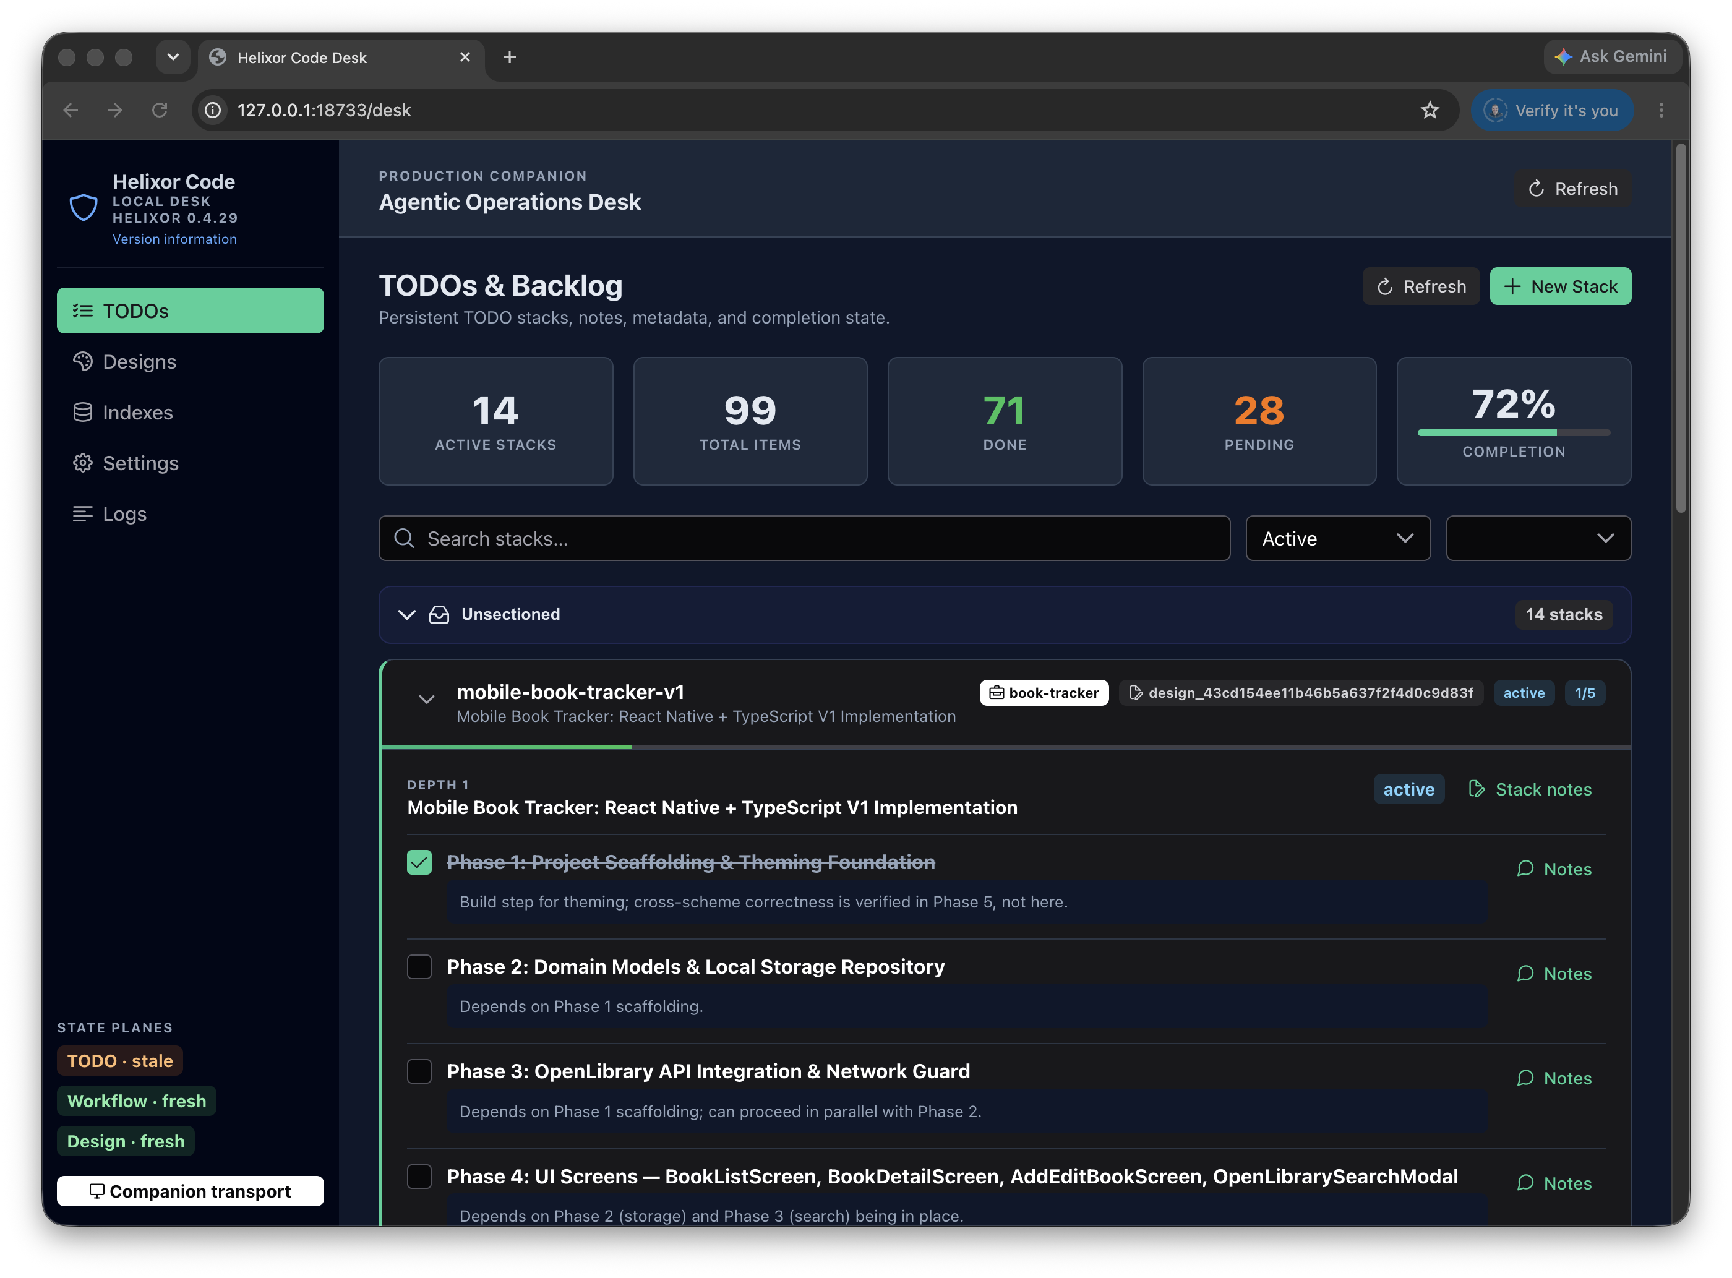The image size is (1732, 1278).
Task: Open Notes for Phase 1
Action: [1554, 870]
